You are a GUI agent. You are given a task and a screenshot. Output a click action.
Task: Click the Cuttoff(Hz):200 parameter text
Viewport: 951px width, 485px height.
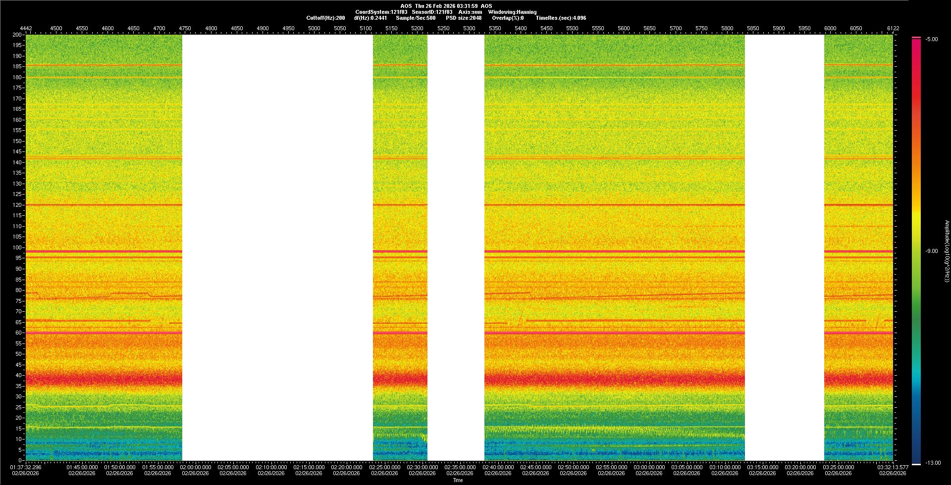tap(325, 18)
